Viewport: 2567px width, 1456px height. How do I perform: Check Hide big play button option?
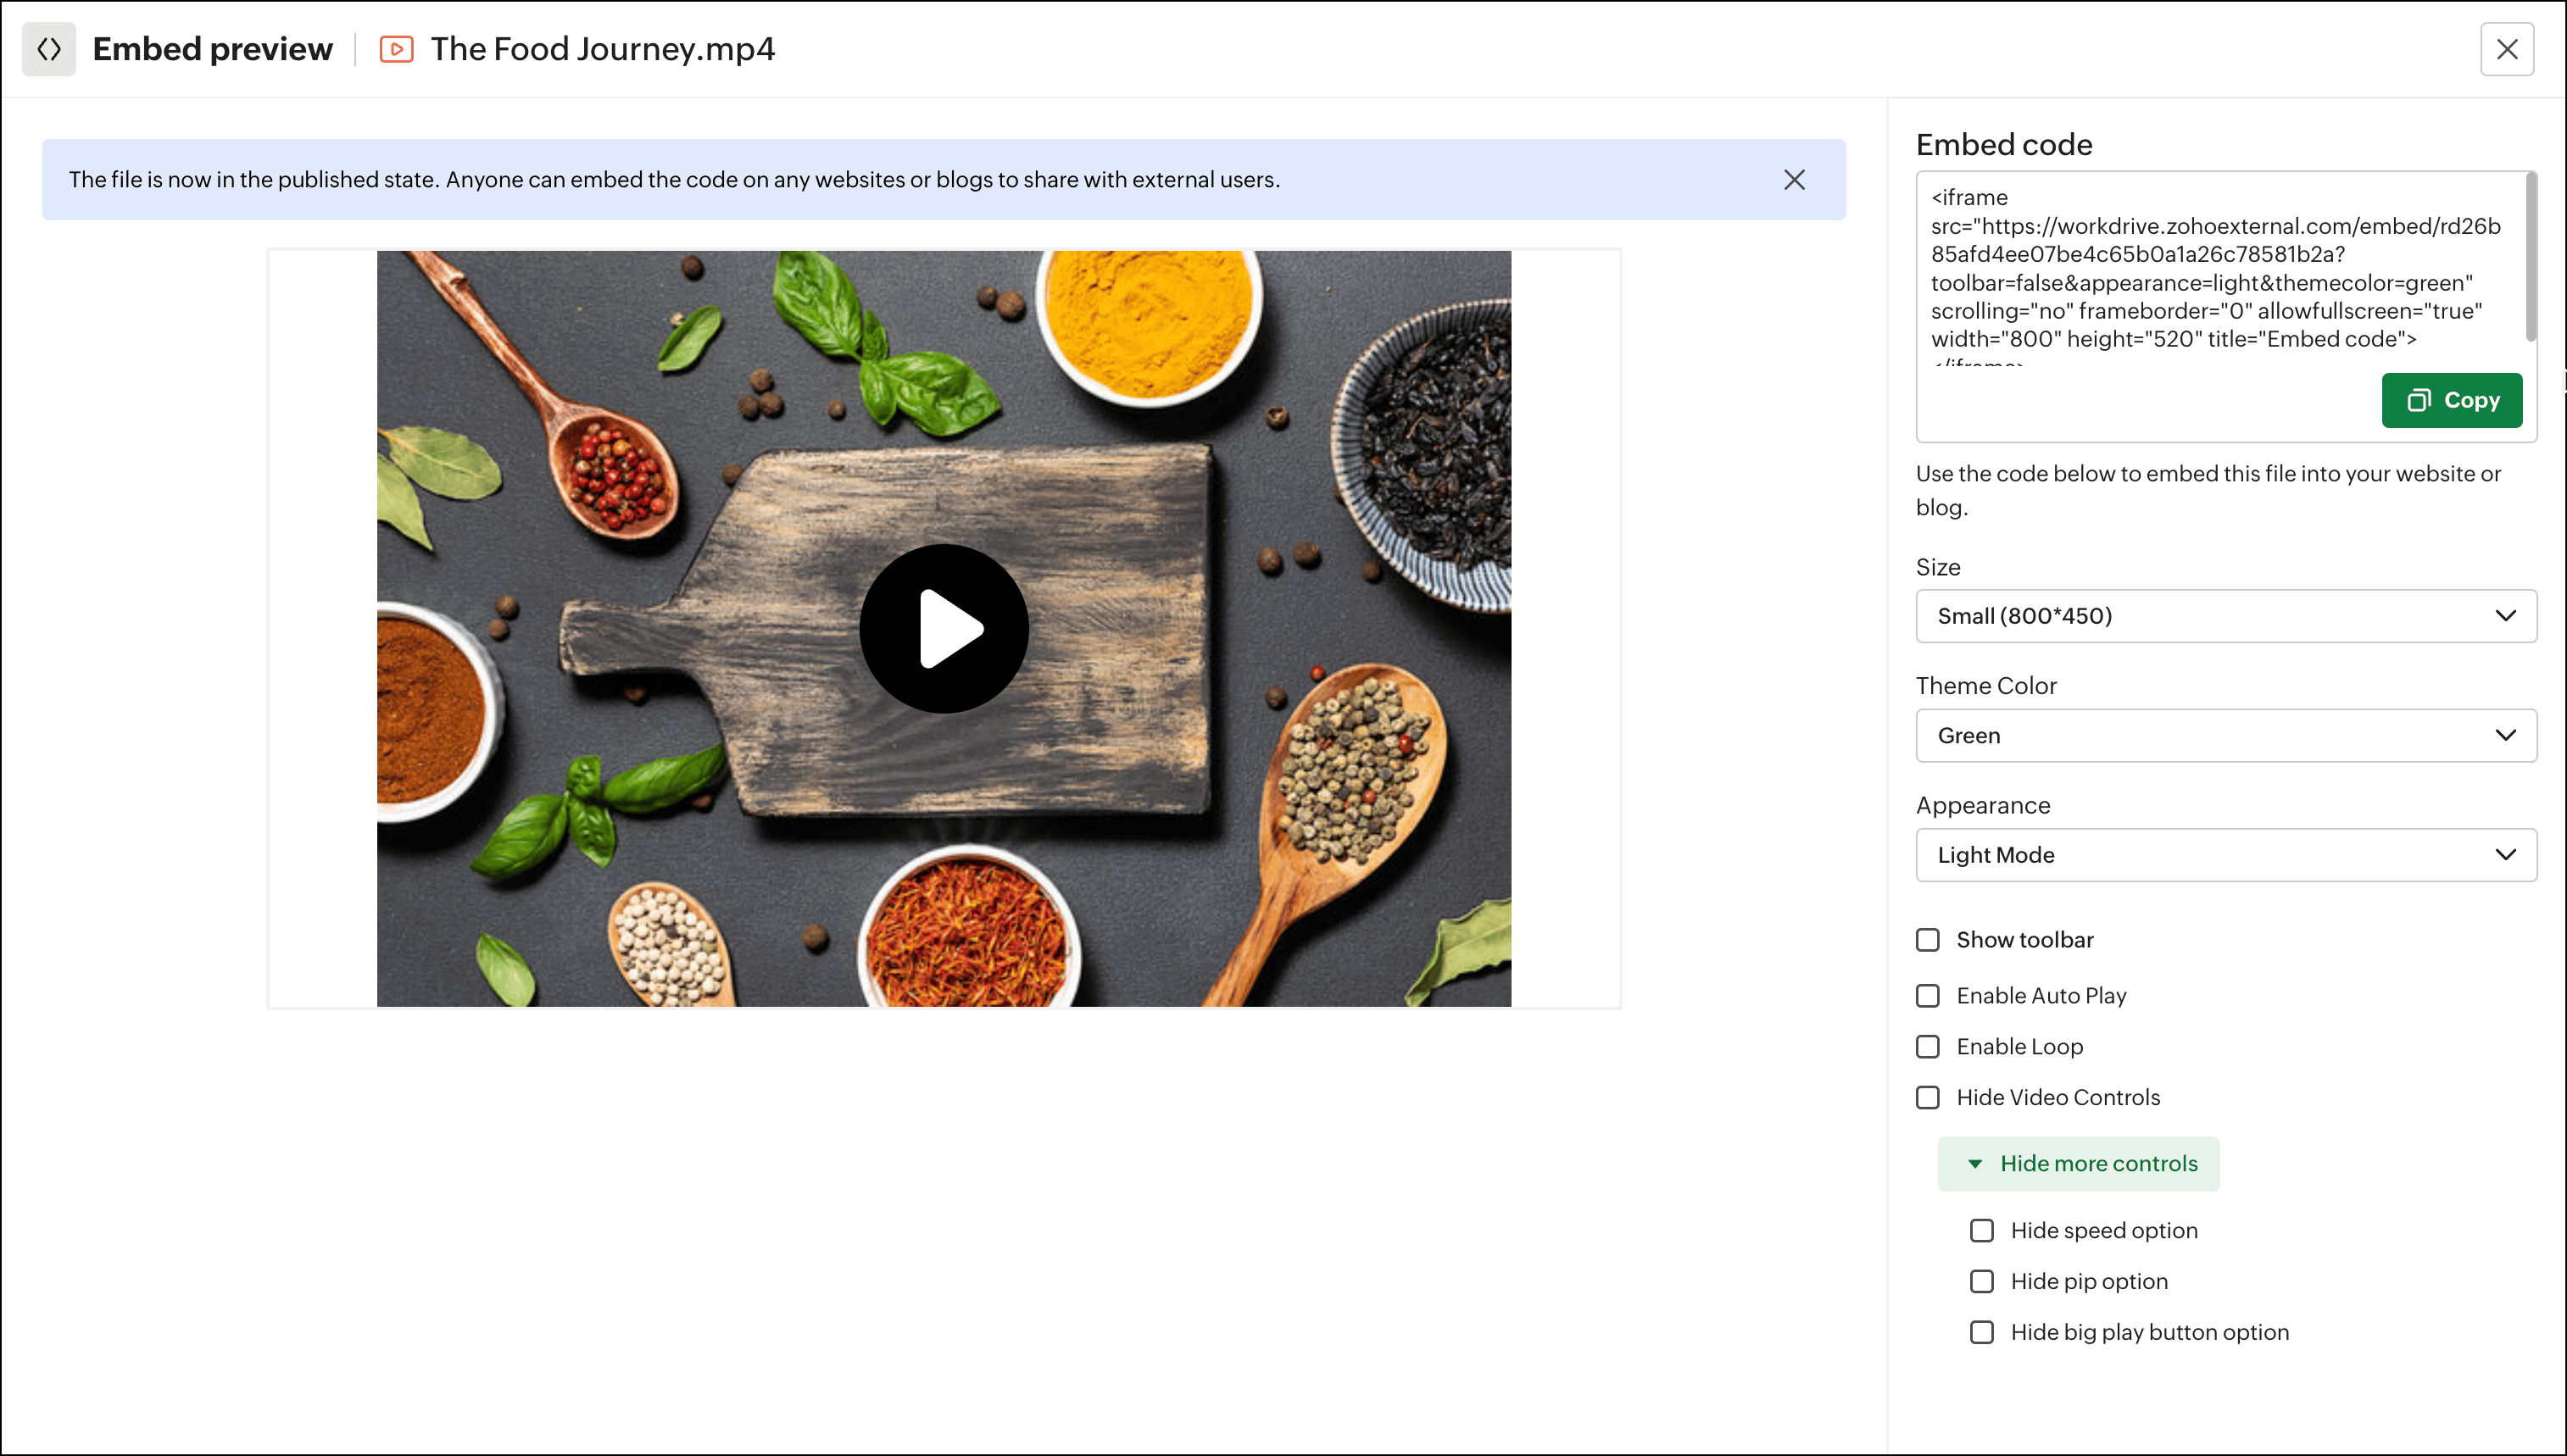click(x=1982, y=1332)
